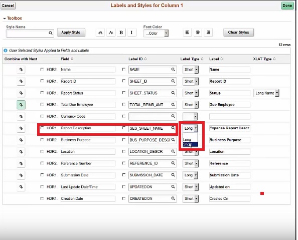Open Label Type dropdown for Report ID row
The height and width of the screenshot is (240, 298).
pyautogui.click(x=191, y=81)
